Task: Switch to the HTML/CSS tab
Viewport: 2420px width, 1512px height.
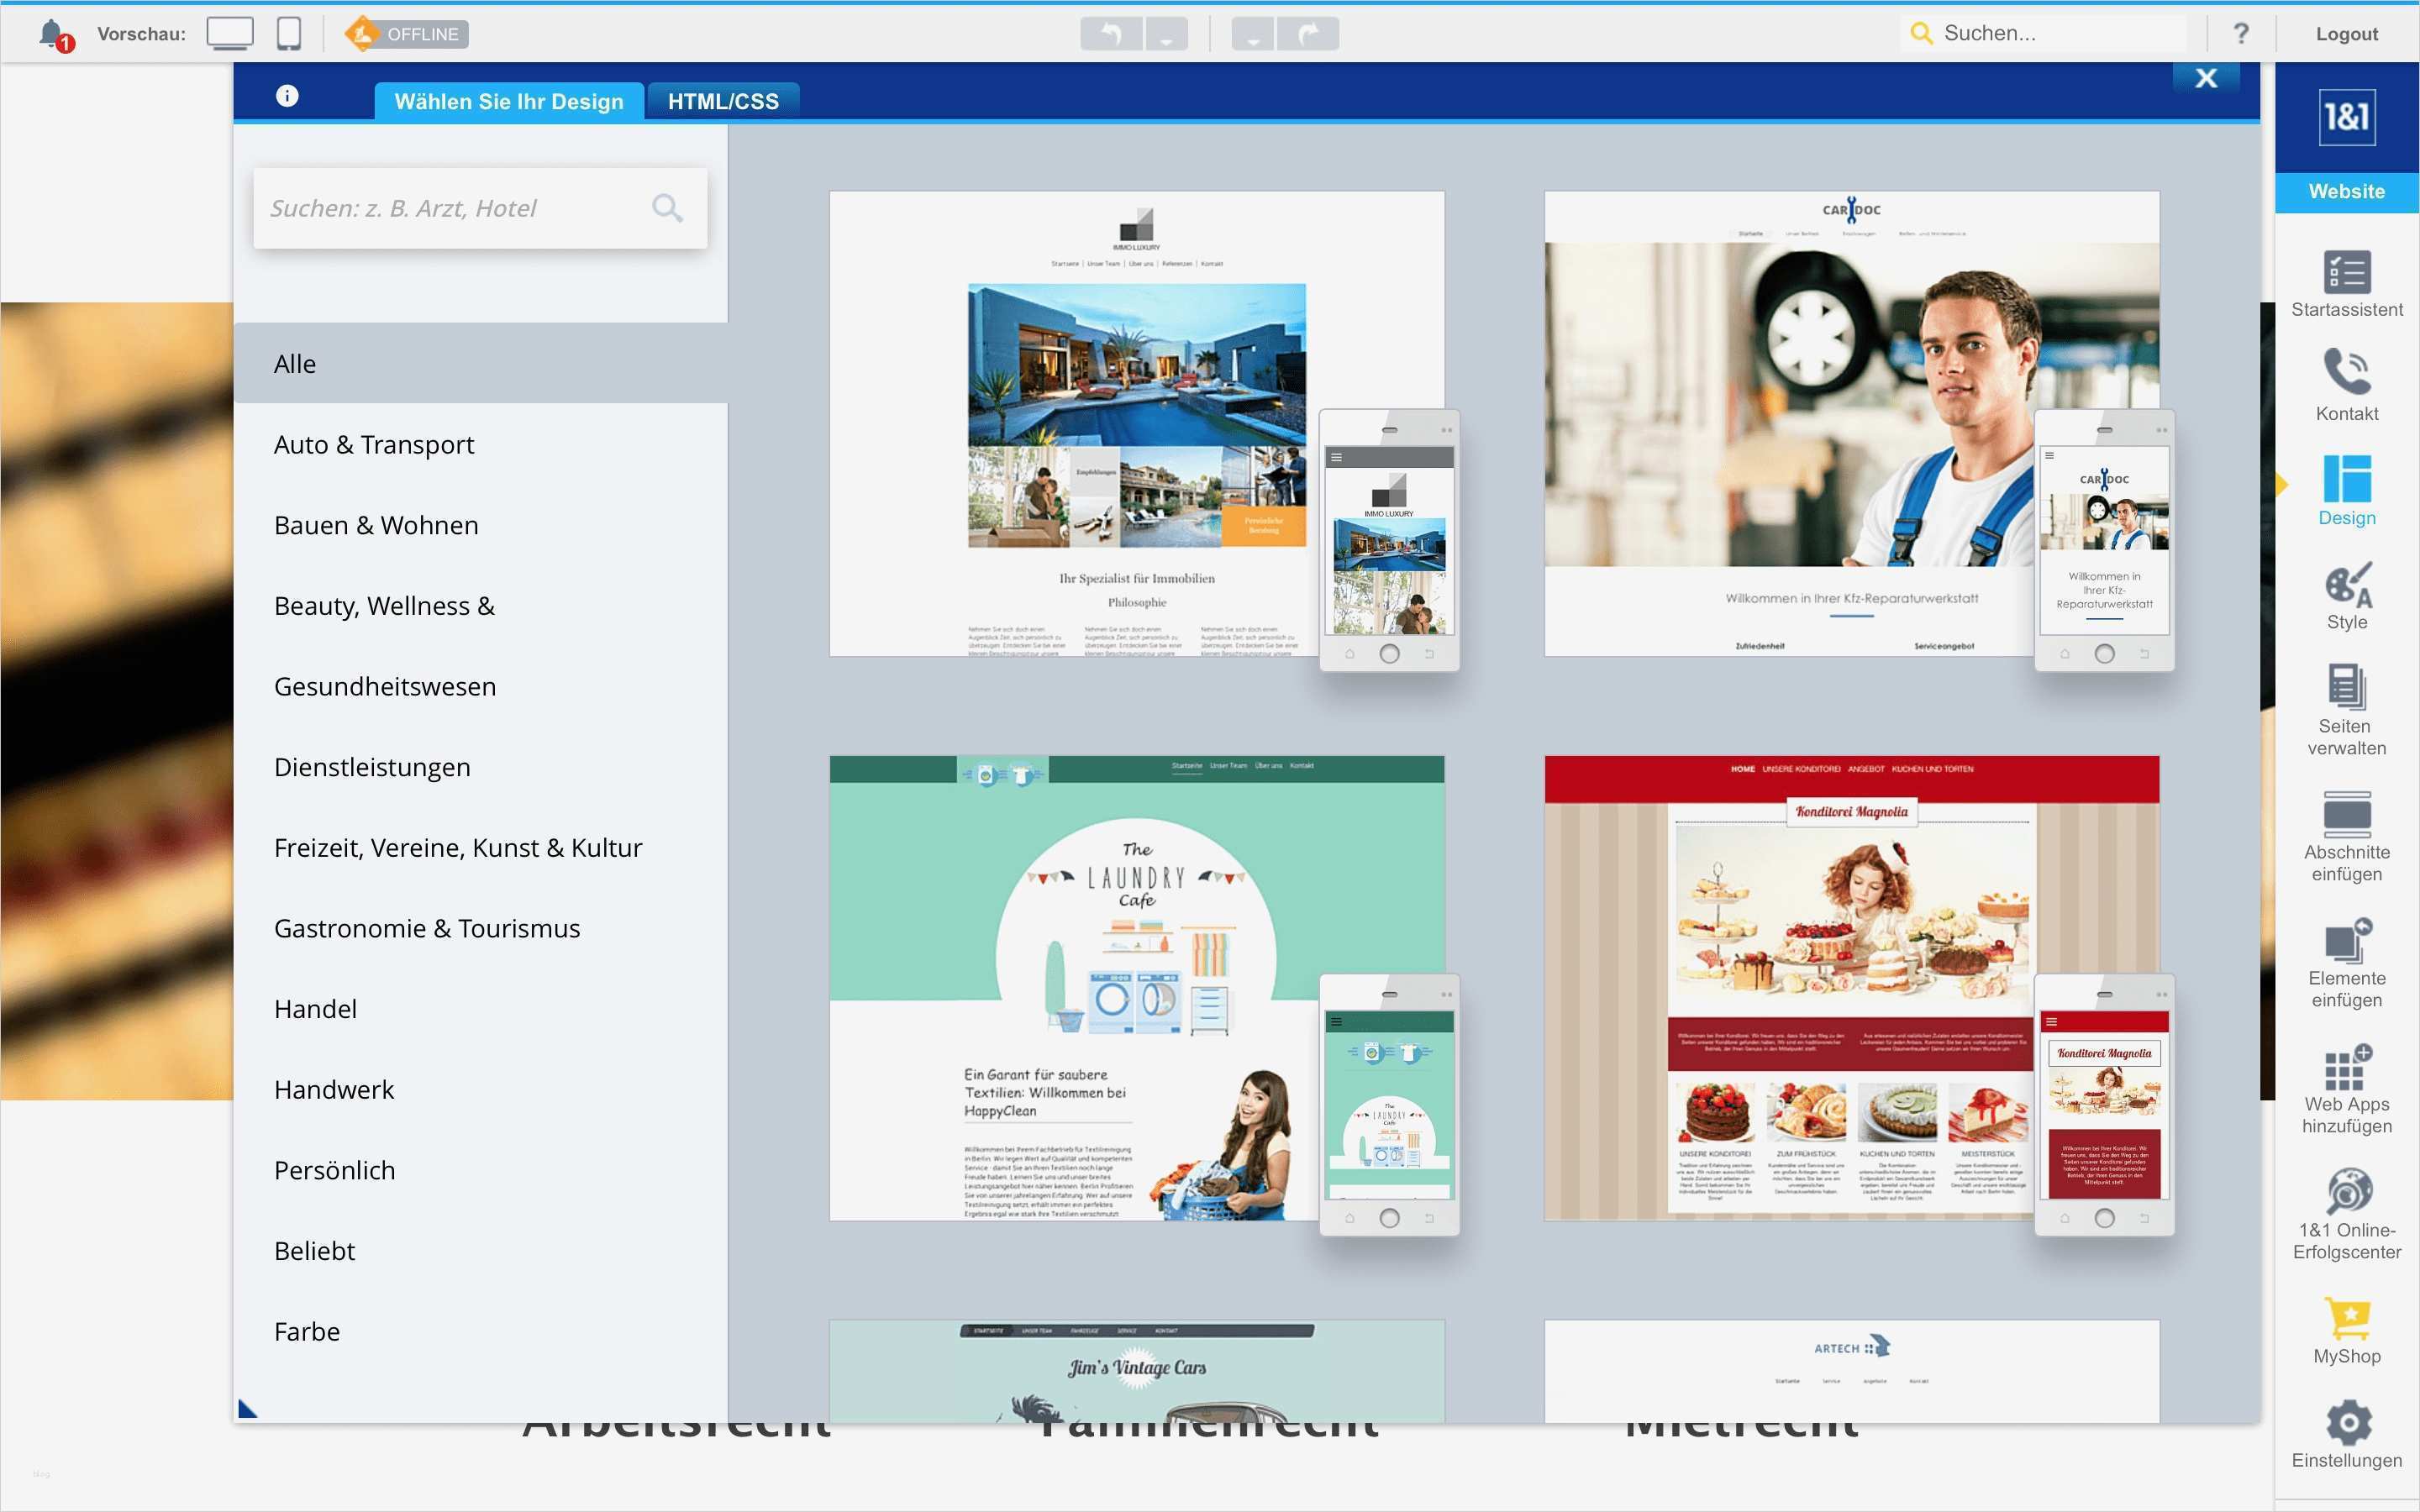Action: 723,100
